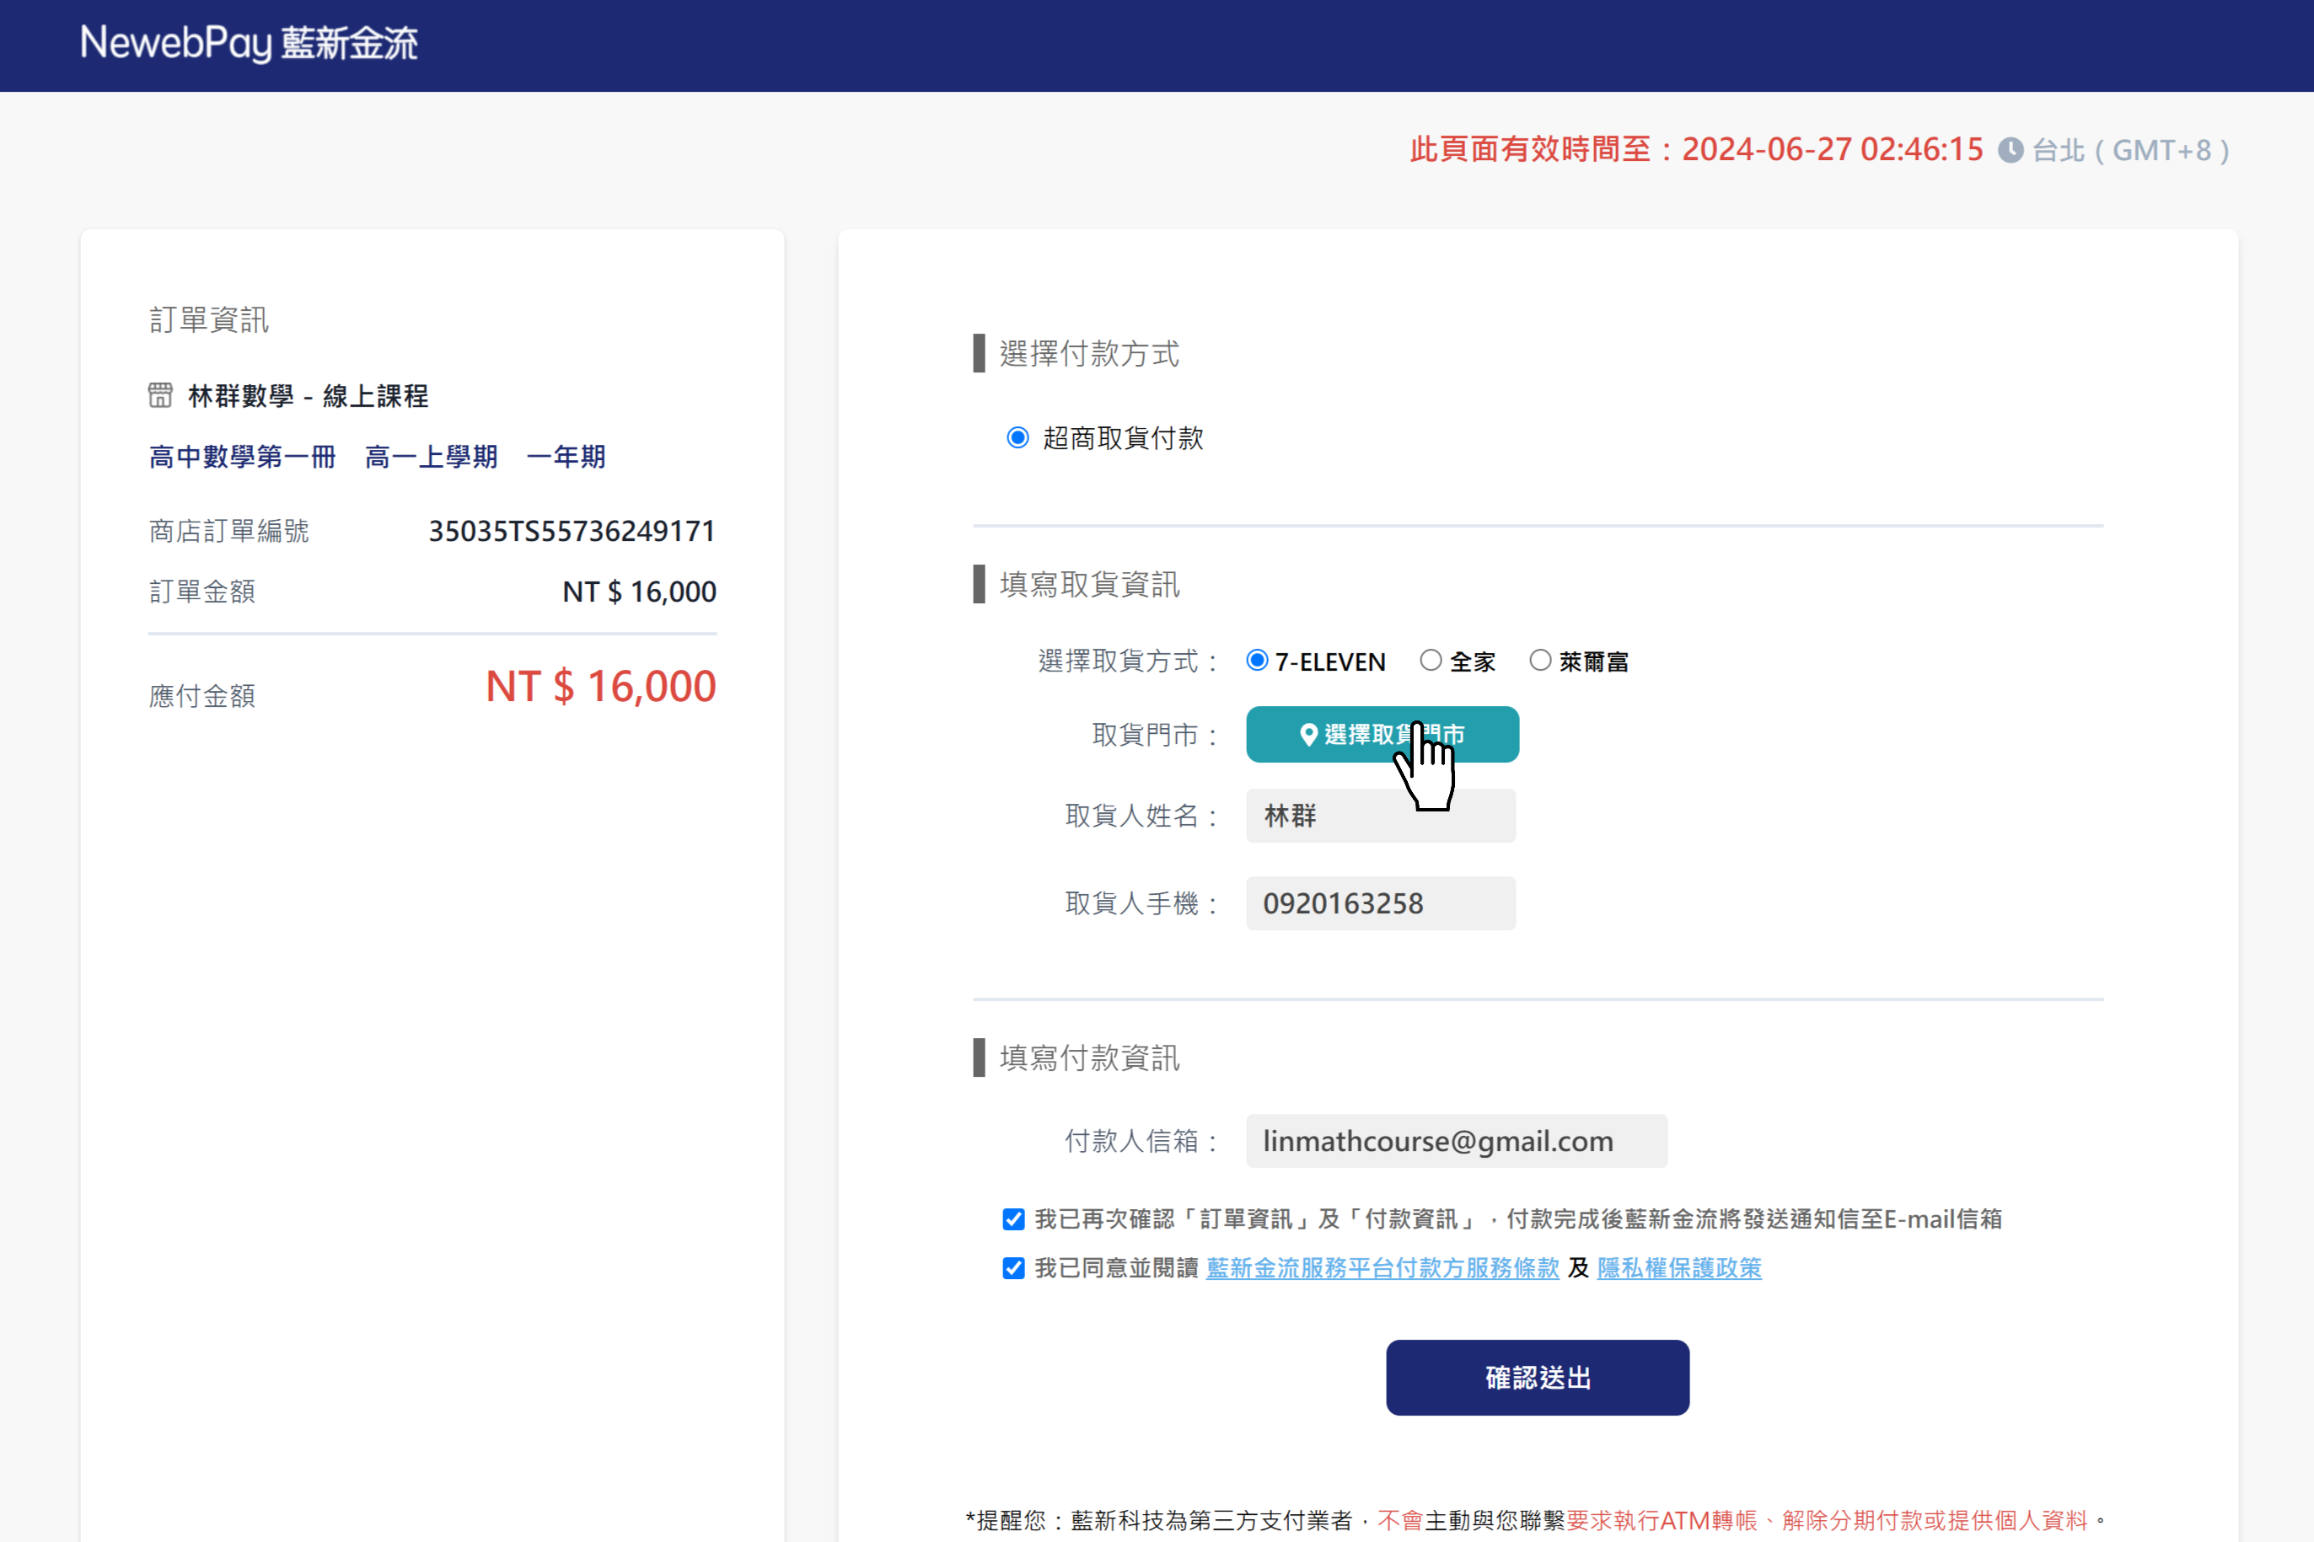Click the 訂單資訊 heading
Viewport: 2314px width, 1542px height.
(208, 319)
